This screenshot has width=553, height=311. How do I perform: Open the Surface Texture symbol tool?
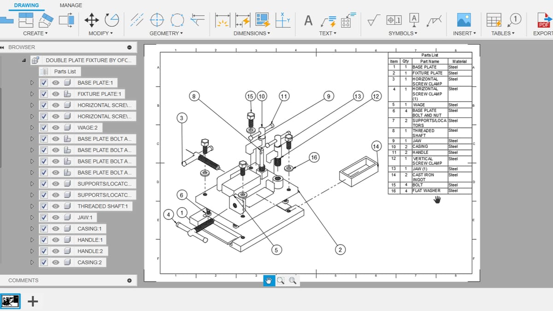coord(374,20)
